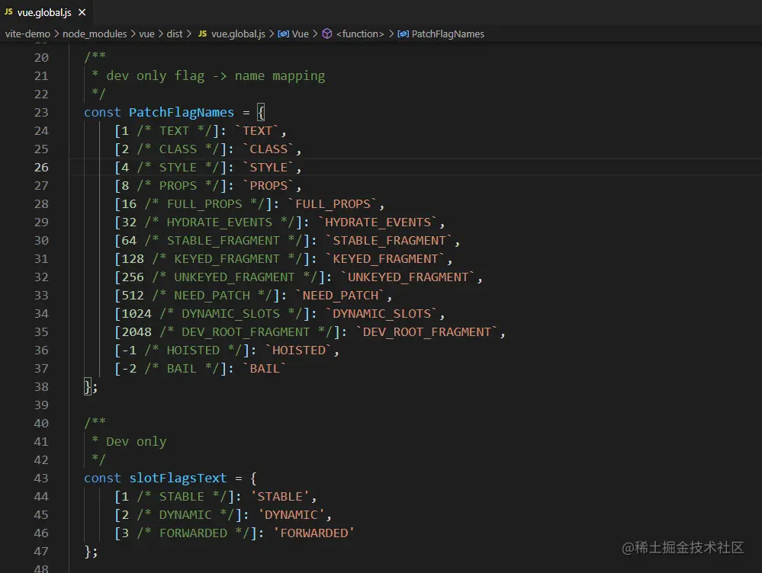This screenshot has width=762, height=573.
Task: Click the JS file icon in tab
Action: [x=8, y=11]
